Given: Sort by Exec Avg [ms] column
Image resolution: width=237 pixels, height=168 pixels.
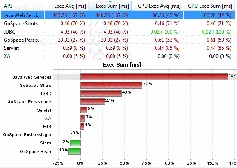Looking at the screenshot, I should [x=67, y=6].
